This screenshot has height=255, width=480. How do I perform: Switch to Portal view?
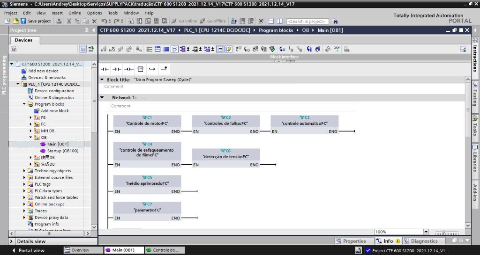click(x=28, y=250)
